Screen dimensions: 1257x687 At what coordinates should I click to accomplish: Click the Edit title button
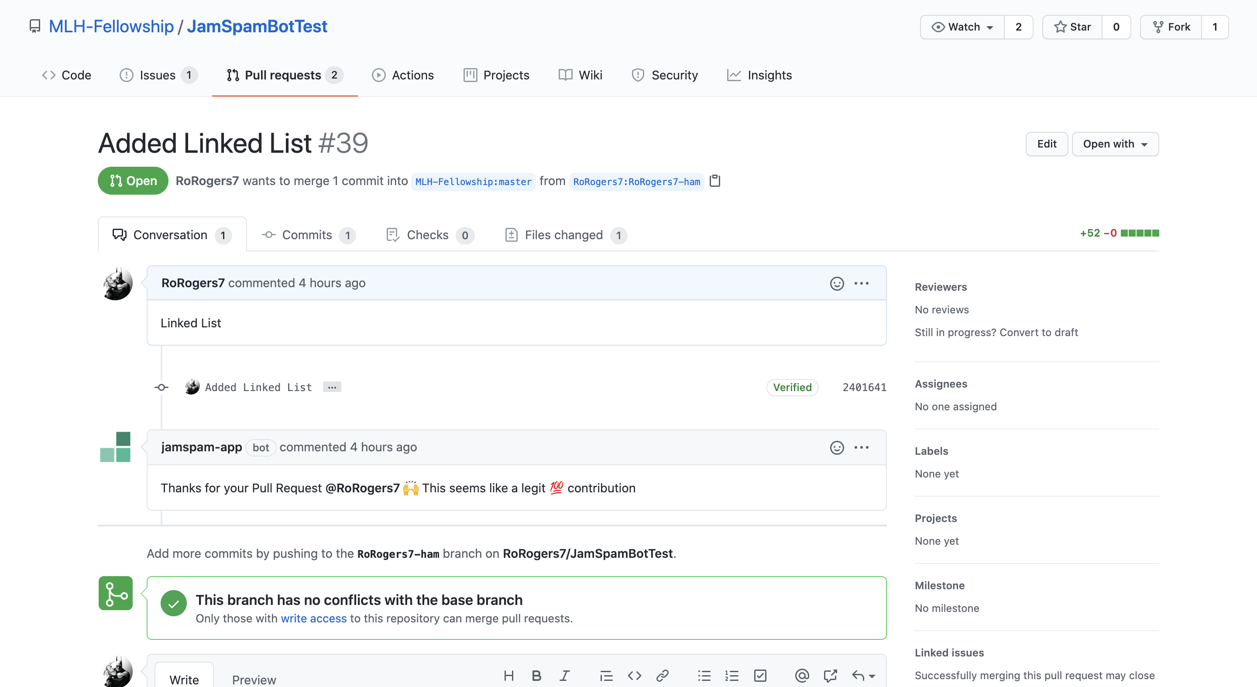[1047, 144]
